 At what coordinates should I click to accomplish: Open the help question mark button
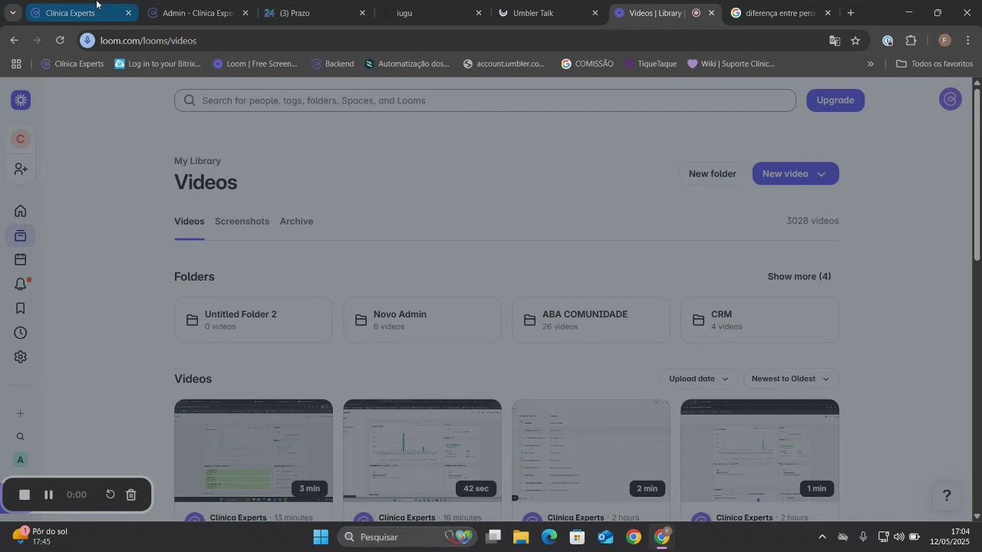[x=947, y=495]
